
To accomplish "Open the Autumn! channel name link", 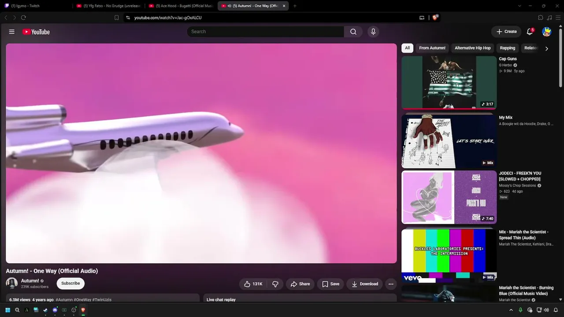I will click(30, 281).
